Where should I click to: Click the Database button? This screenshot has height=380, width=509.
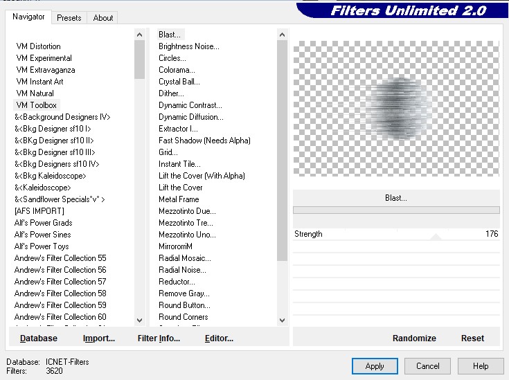pos(39,338)
